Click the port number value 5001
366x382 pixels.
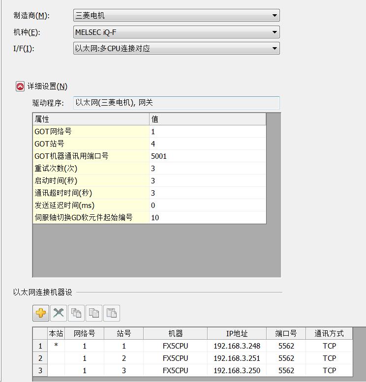(x=207, y=156)
